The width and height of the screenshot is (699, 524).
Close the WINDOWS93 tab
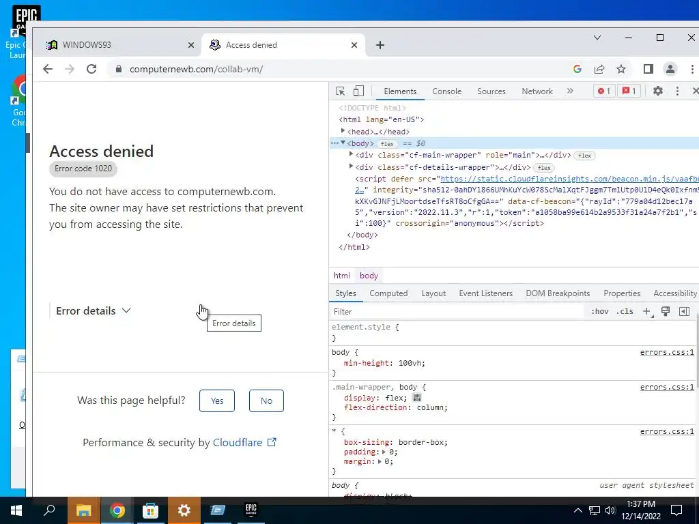[x=191, y=45]
